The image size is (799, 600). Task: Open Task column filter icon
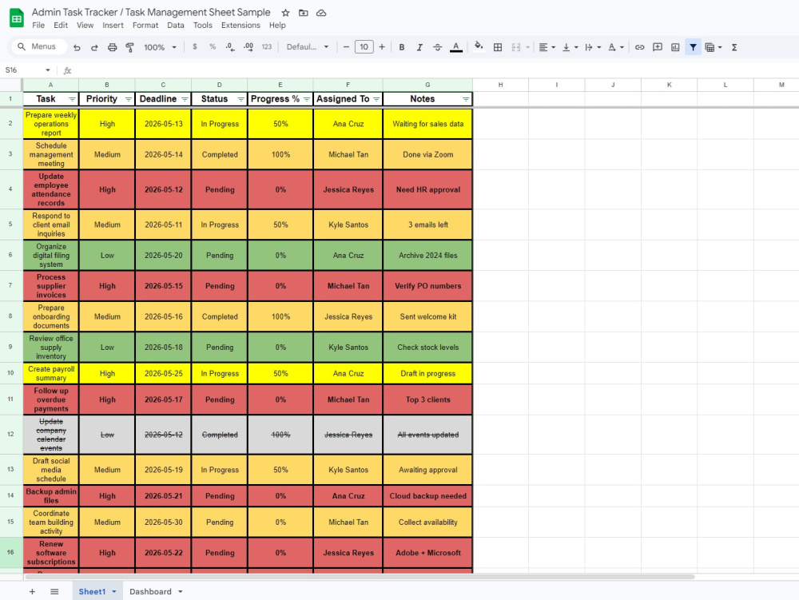pyautogui.click(x=72, y=99)
